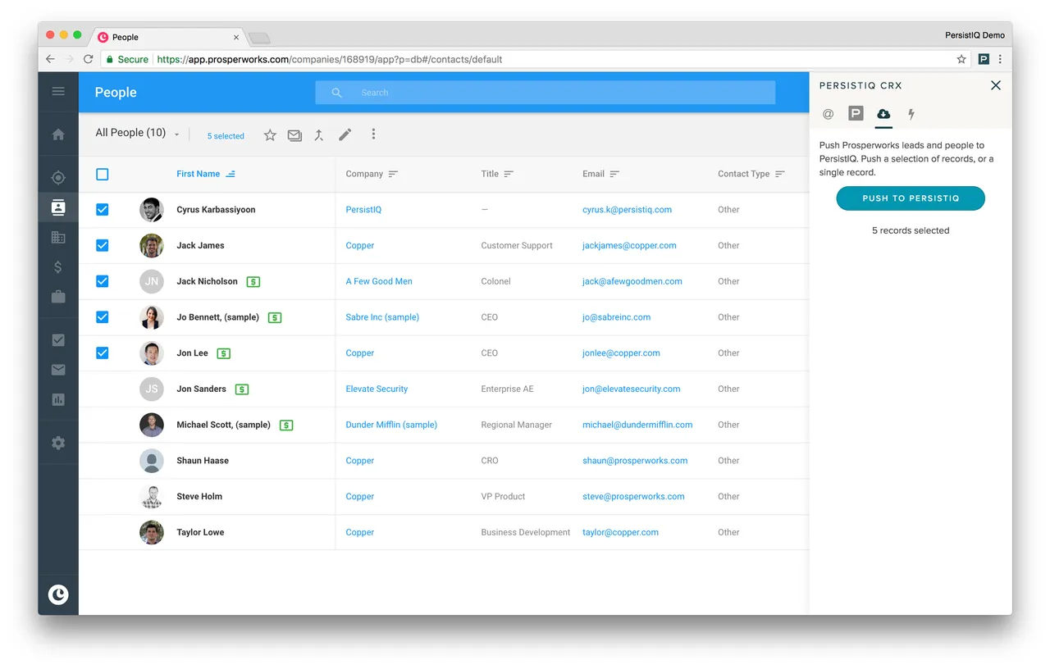The width and height of the screenshot is (1050, 669).
Task: Click the browser back arrow
Action: tap(50, 59)
